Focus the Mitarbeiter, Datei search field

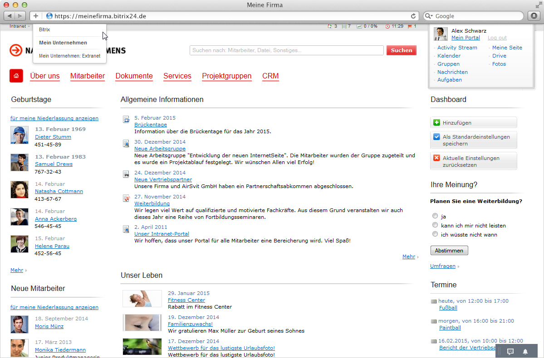pyautogui.click(x=287, y=50)
